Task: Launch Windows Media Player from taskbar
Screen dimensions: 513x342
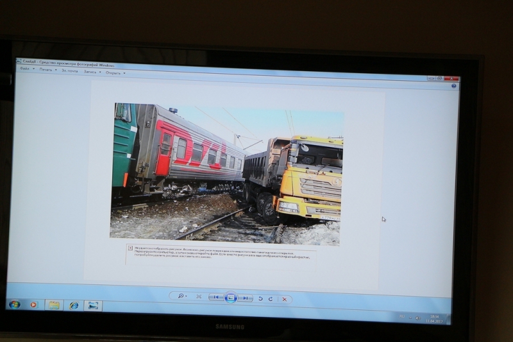Action: point(34,304)
